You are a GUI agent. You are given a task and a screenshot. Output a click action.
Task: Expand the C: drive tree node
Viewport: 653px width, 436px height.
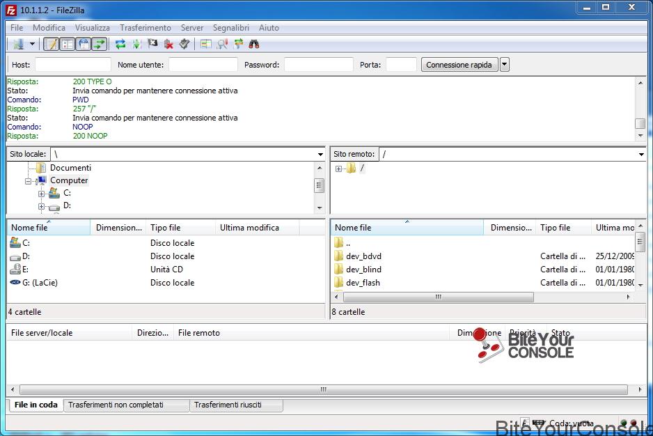(x=41, y=194)
